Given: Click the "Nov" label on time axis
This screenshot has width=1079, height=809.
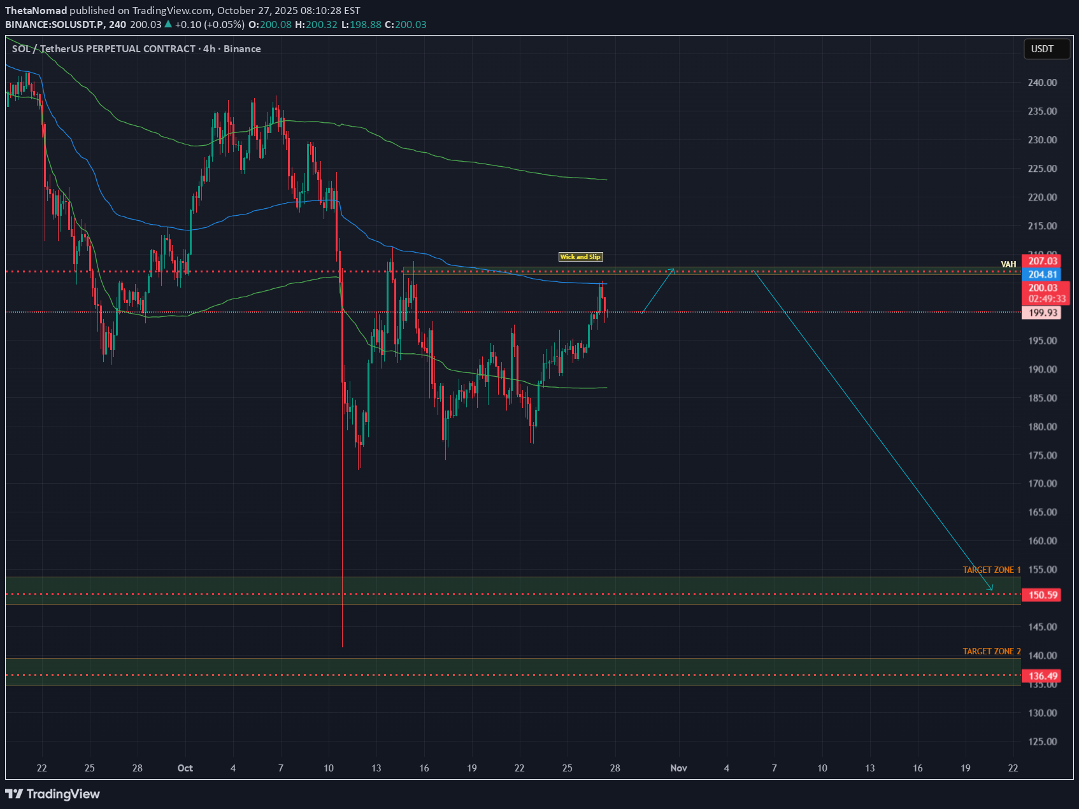Looking at the screenshot, I should coord(678,768).
